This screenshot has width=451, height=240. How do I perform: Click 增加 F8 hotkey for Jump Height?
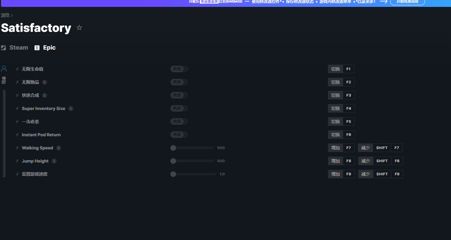tap(341, 161)
